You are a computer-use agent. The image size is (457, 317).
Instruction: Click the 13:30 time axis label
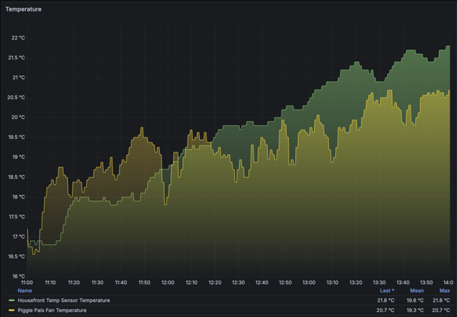(378, 283)
